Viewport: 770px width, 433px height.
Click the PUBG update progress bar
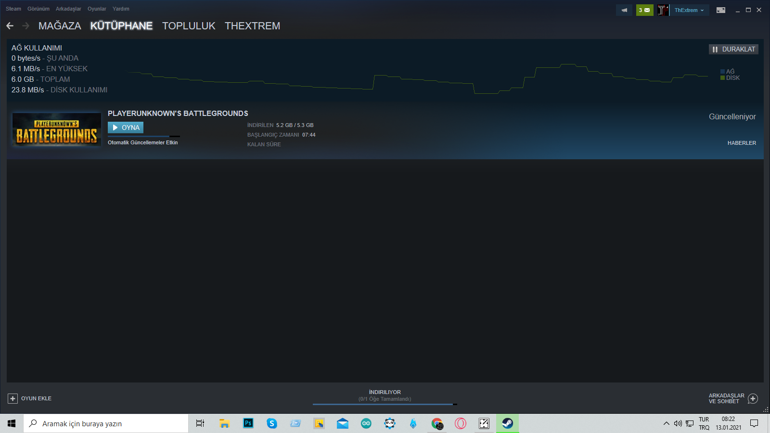click(x=144, y=136)
